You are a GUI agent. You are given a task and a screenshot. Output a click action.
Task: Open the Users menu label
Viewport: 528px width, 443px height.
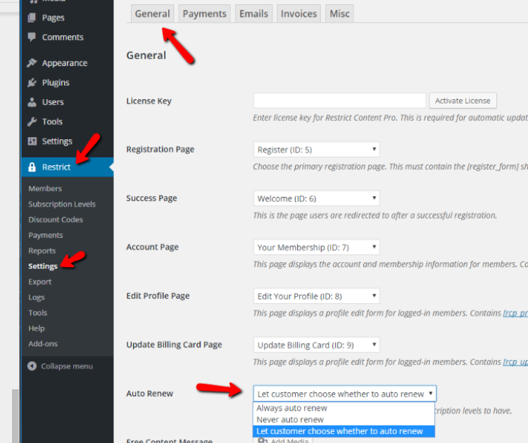point(53,102)
